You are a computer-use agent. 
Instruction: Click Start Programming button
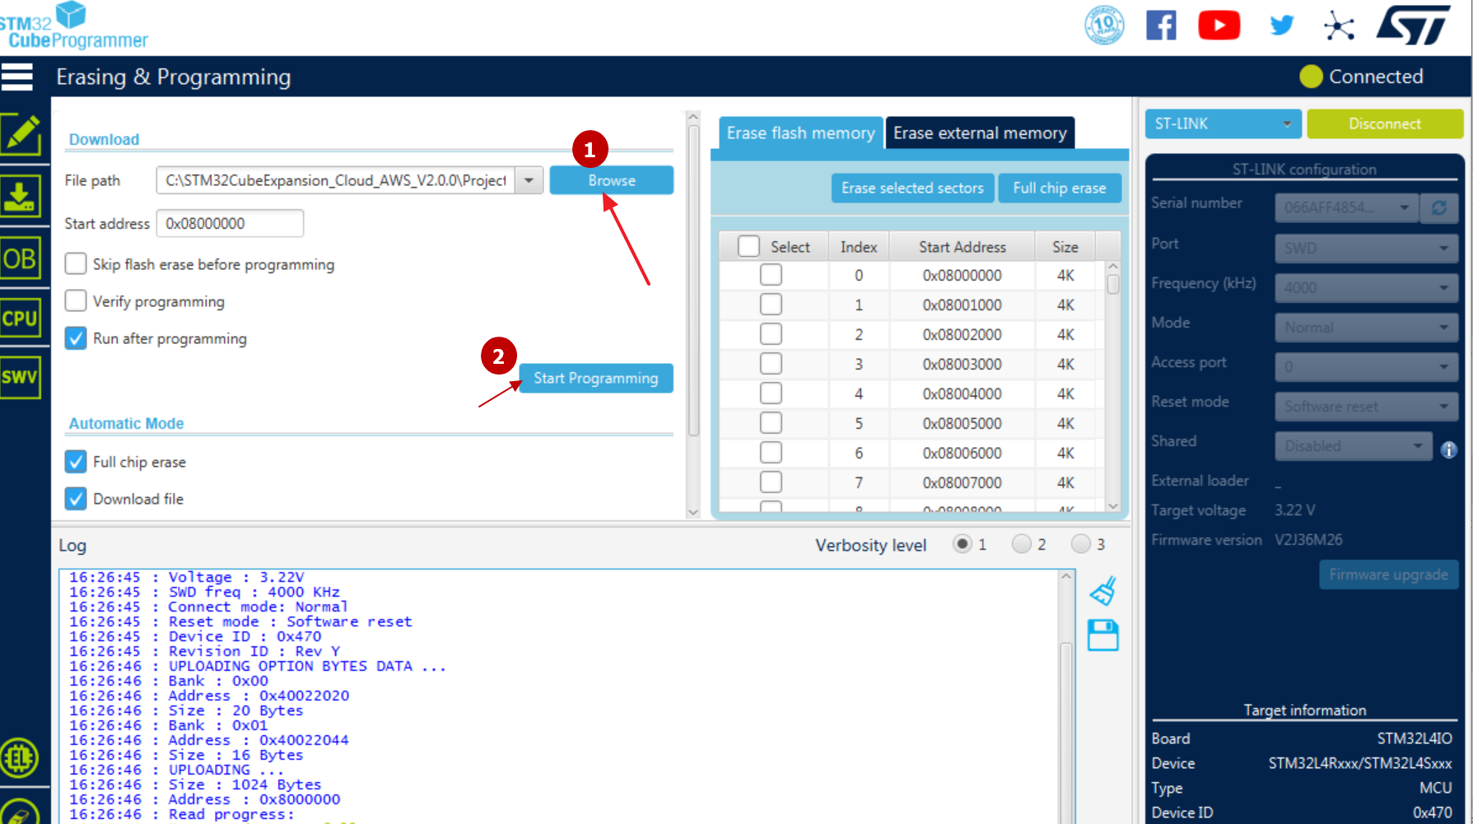596,378
